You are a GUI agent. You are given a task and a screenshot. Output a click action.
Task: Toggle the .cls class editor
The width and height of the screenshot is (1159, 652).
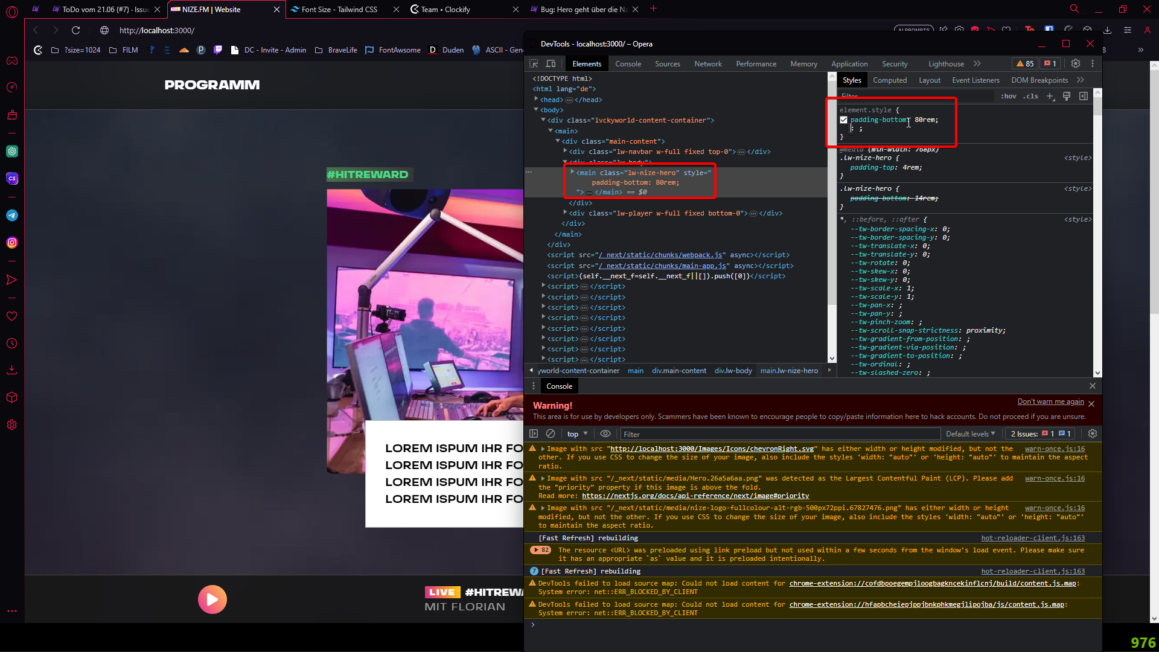click(1030, 96)
